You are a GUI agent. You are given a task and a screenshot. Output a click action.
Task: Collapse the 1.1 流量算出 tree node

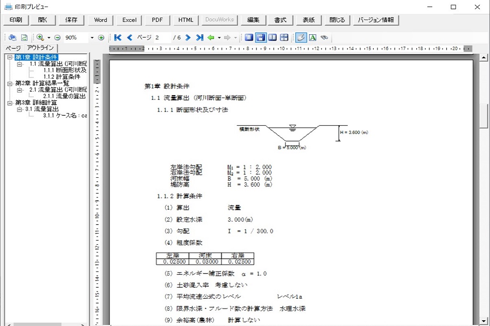pyautogui.click(x=20, y=65)
